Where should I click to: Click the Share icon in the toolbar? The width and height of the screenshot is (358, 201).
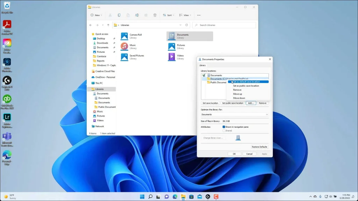[x=146, y=15]
